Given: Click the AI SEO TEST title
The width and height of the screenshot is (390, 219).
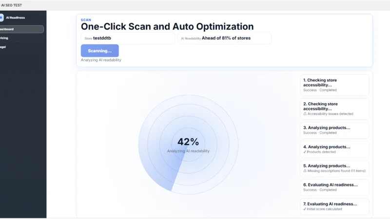Looking at the screenshot, I should tap(11, 5).
